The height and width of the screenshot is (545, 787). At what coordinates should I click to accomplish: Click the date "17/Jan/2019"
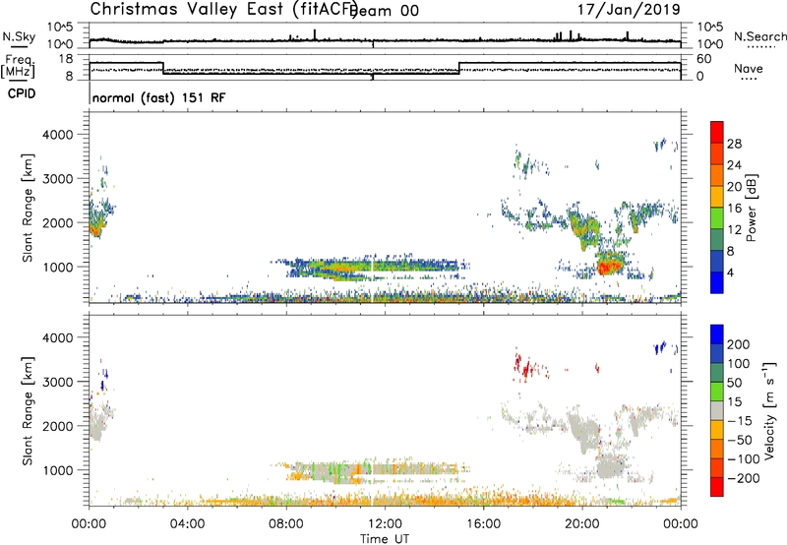(629, 9)
